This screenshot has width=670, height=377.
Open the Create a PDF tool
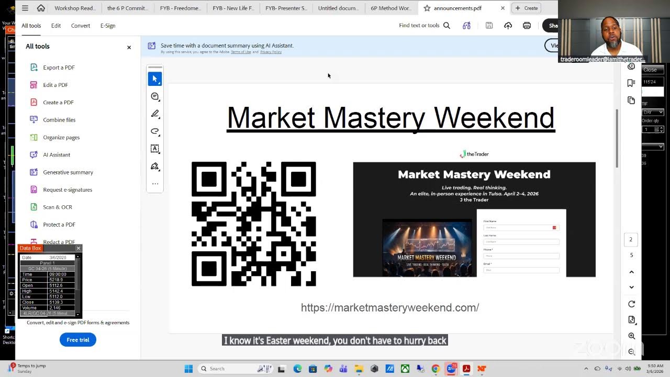[x=58, y=103]
